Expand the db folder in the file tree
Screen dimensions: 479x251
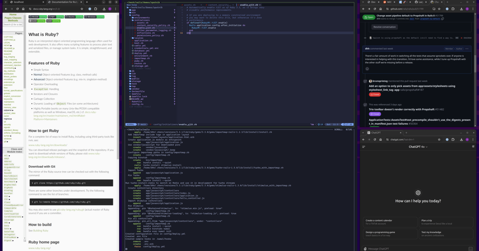(133, 71)
